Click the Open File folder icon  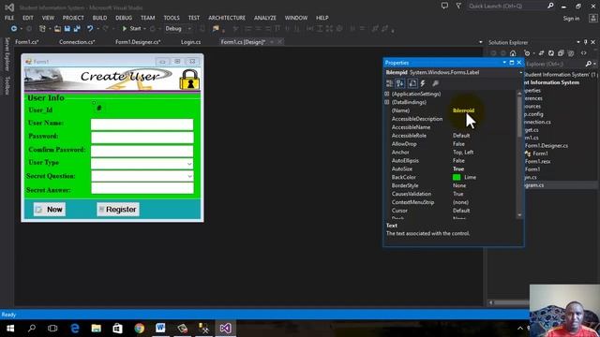57,29
